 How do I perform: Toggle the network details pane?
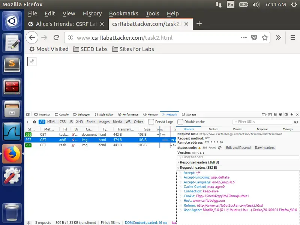tap(296, 122)
